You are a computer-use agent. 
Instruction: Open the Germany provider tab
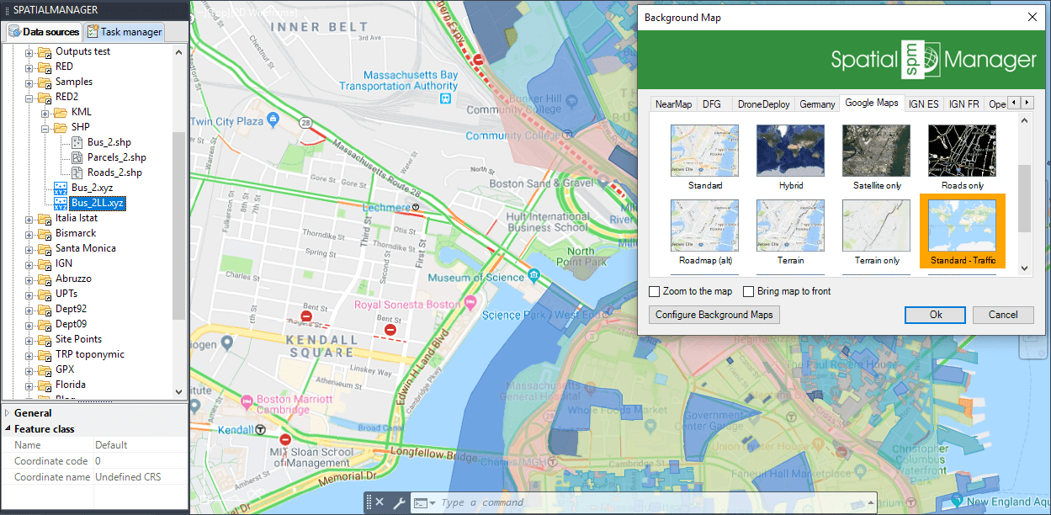817,104
